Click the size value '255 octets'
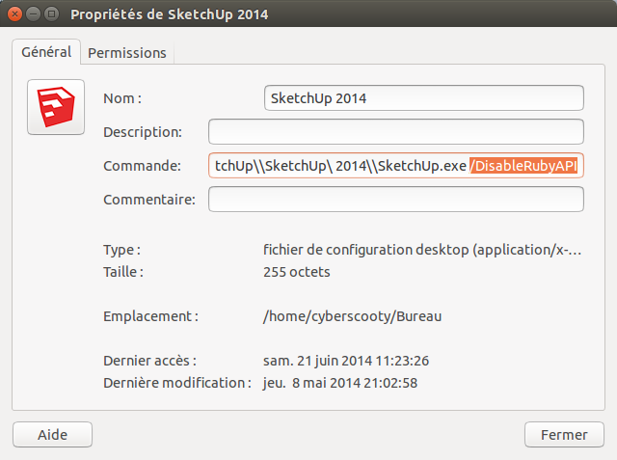The height and width of the screenshot is (460, 617). pos(297,272)
